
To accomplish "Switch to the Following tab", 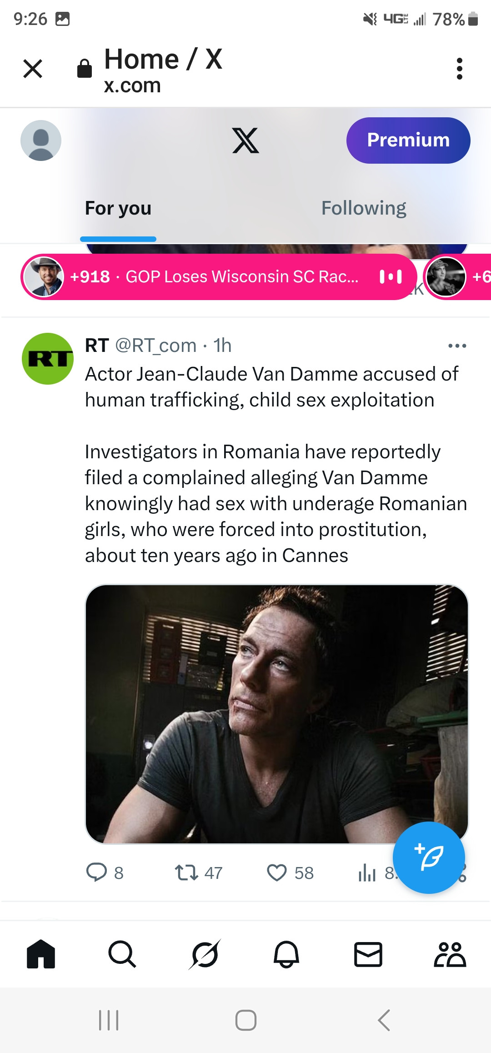I will (364, 208).
